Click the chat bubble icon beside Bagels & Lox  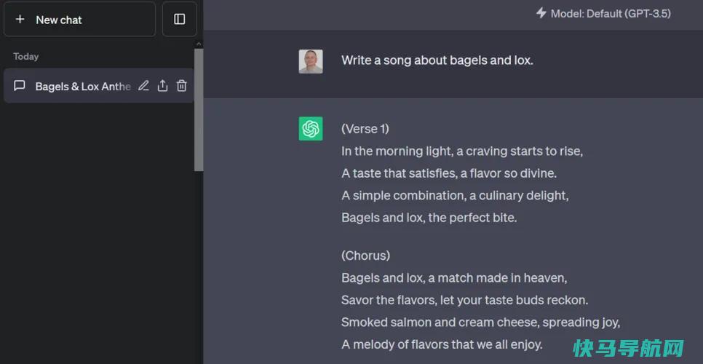pyautogui.click(x=19, y=86)
